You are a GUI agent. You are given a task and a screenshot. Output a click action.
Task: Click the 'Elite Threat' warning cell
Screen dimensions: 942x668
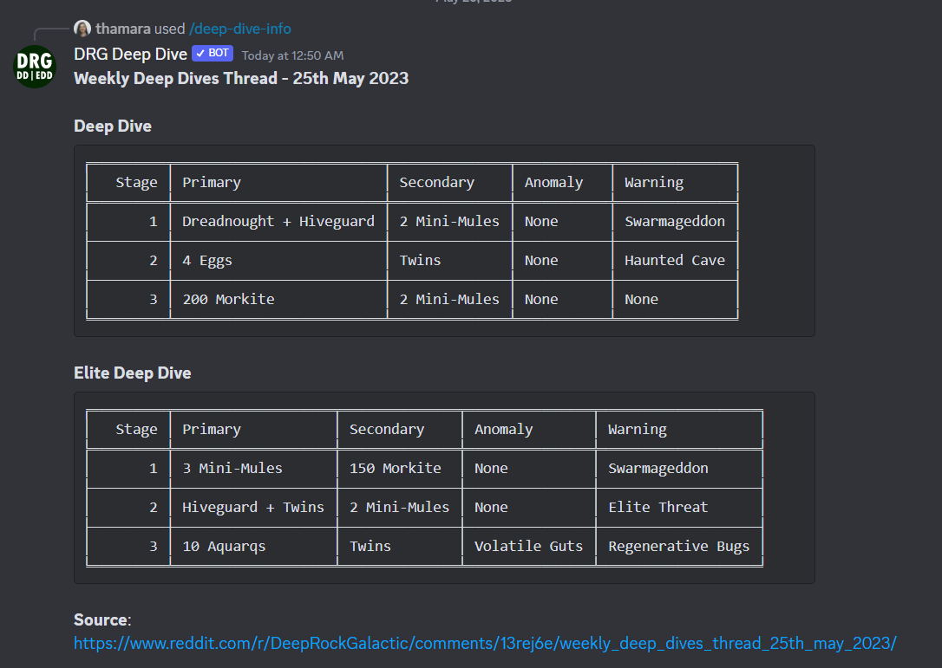[x=657, y=507]
